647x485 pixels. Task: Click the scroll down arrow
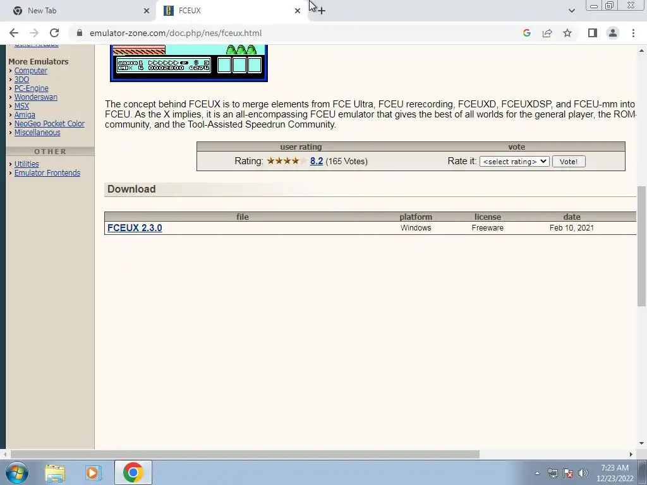pyautogui.click(x=642, y=444)
